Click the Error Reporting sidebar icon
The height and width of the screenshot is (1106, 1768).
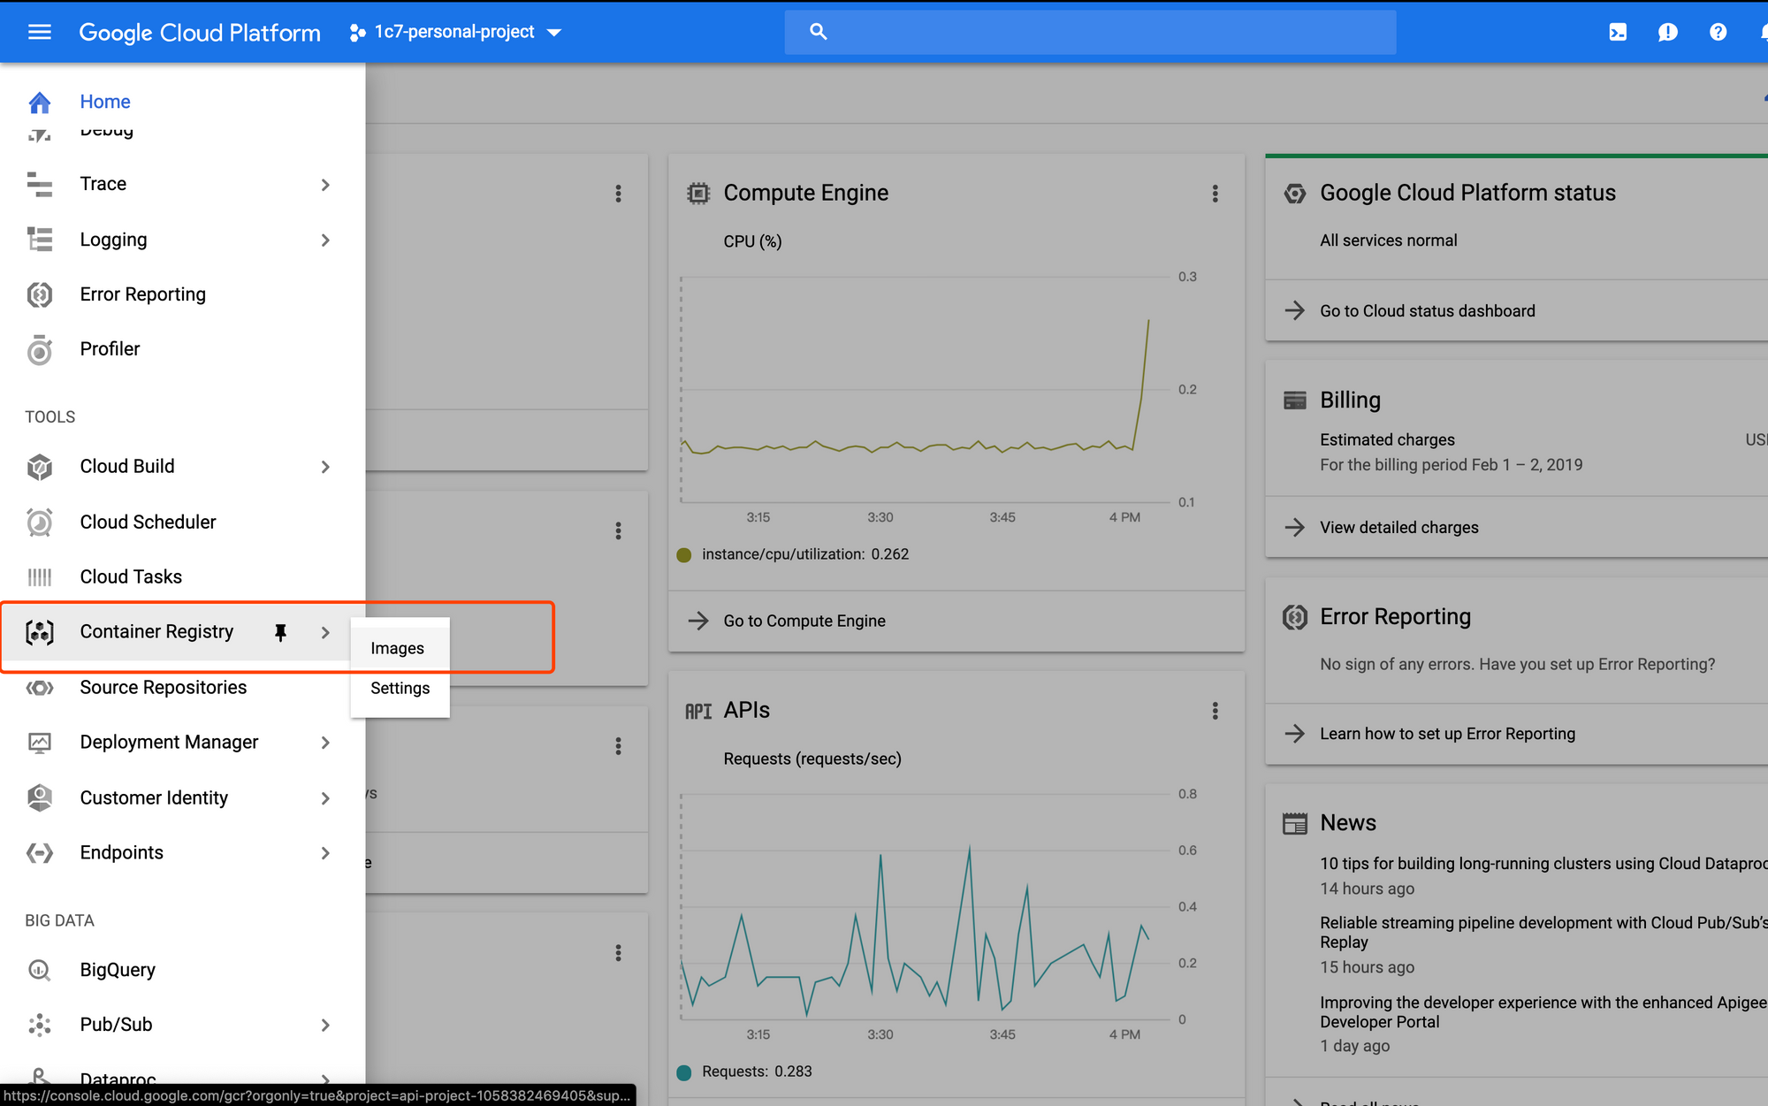(x=39, y=294)
